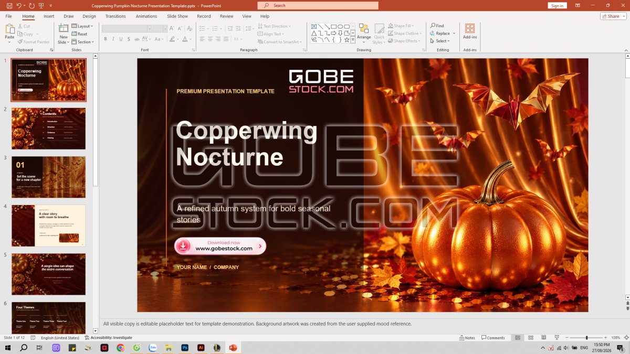Click Accessibility: Investigate in status bar
Screen dimensions: 630x354
point(108,338)
